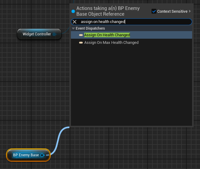The image size is (200, 169).
Task: Select Assign On Health Changed action
Action: tap(132, 35)
